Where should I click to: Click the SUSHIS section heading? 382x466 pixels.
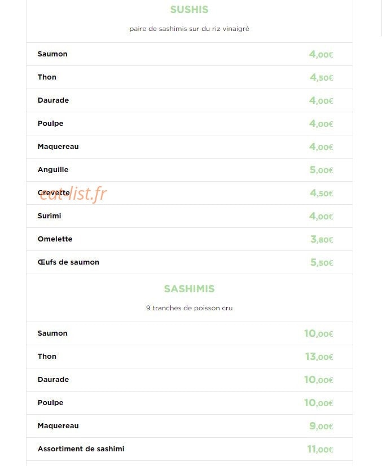coord(189,10)
